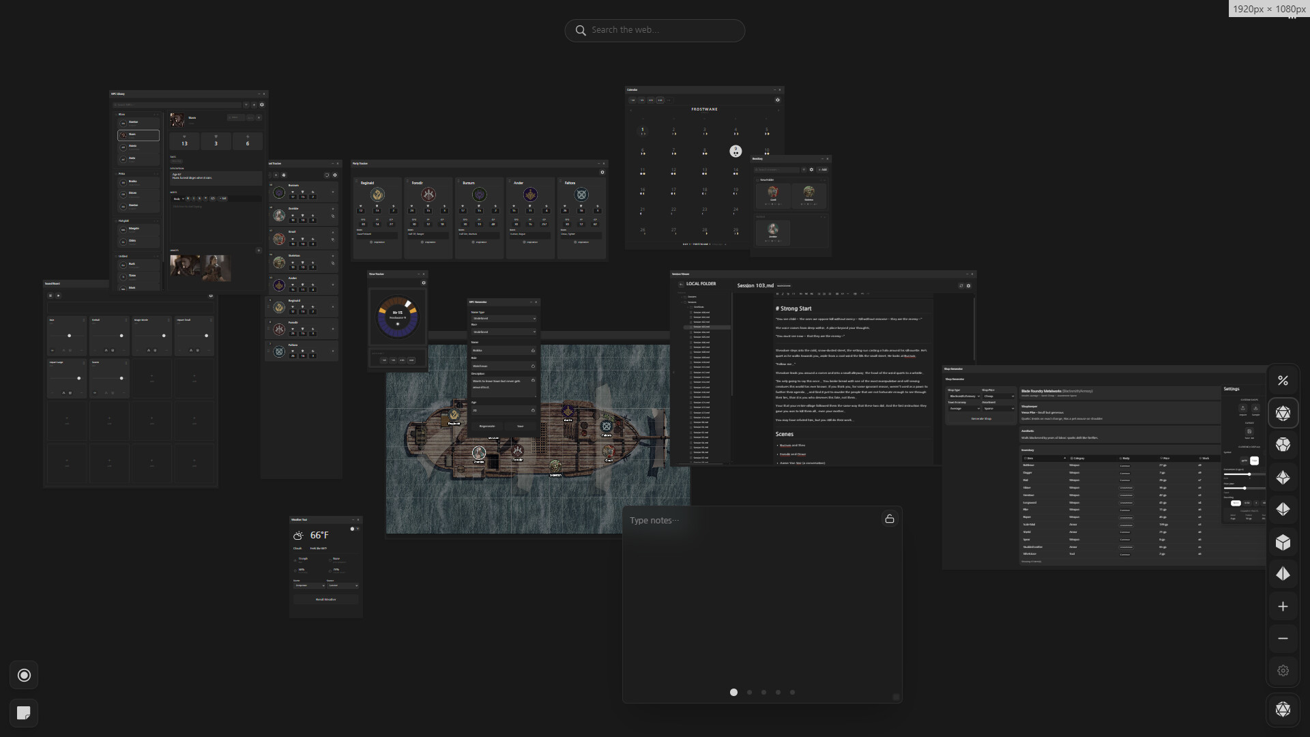The image size is (1310, 737).
Task: Expand the Weather Tool season dropdown
Action: (343, 586)
